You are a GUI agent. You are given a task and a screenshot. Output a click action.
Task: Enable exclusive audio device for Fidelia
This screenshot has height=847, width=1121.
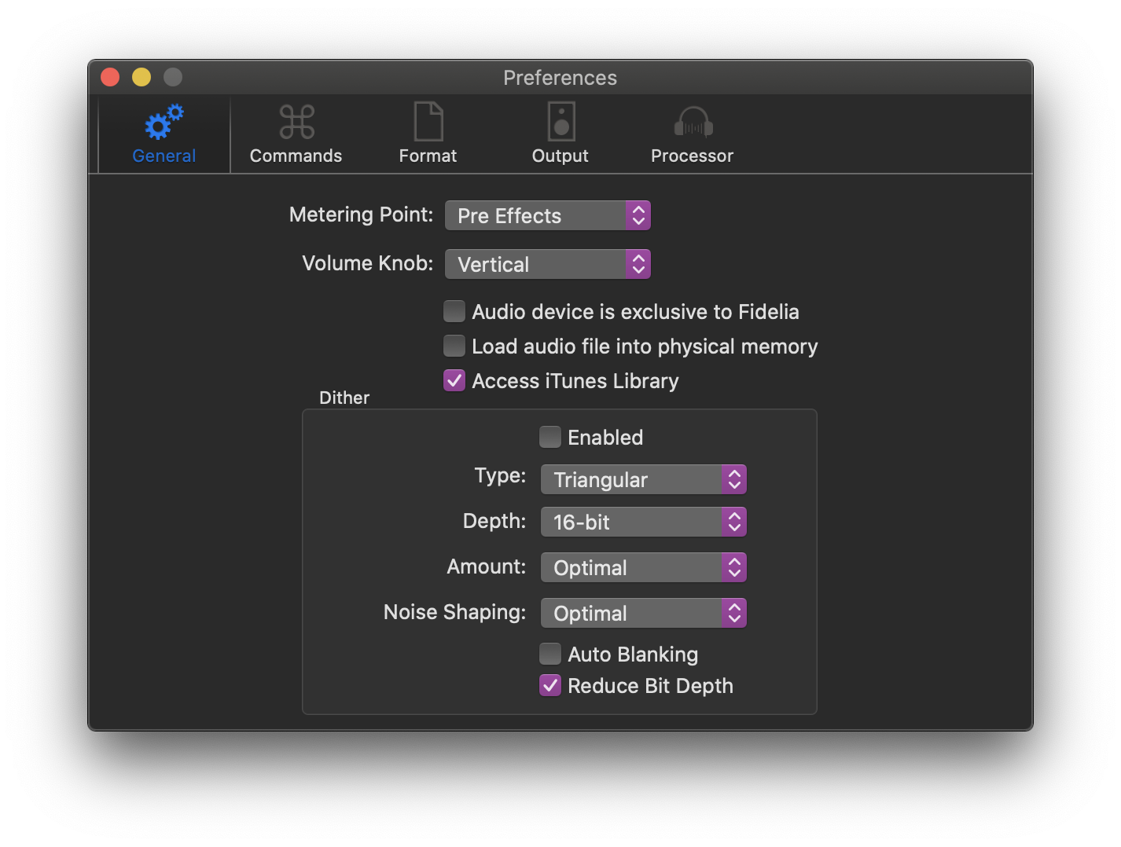[454, 312]
